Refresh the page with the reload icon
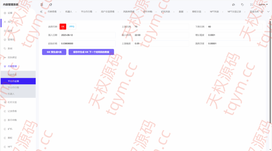Viewport: 272px width, 151px height. pos(51,5)
